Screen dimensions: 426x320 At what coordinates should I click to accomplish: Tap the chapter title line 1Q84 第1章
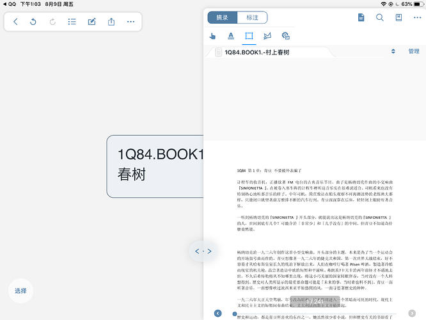point(269,171)
